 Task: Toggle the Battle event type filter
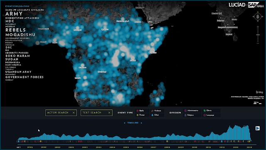pos(142,111)
